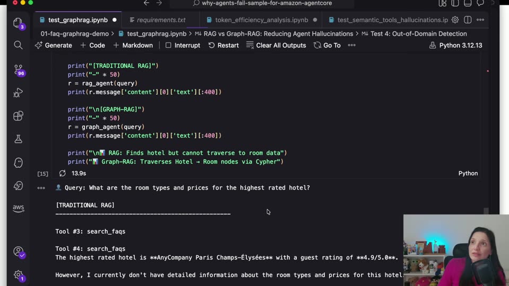Add a new Markdown cell
This screenshot has width=509, height=286.
[x=133, y=46]
